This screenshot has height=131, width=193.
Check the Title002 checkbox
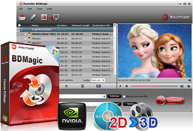pos(25,39)
